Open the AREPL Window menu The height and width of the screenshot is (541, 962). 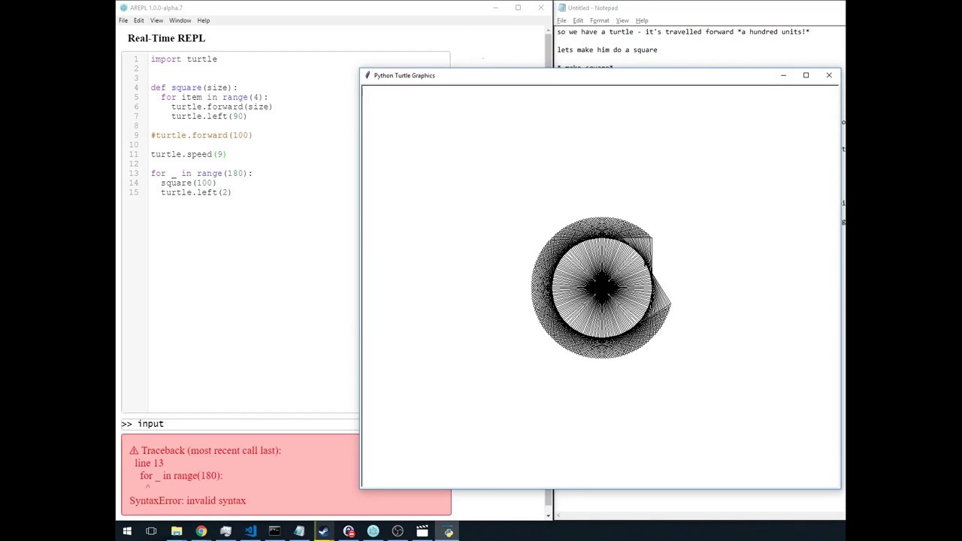pos(180,20)
